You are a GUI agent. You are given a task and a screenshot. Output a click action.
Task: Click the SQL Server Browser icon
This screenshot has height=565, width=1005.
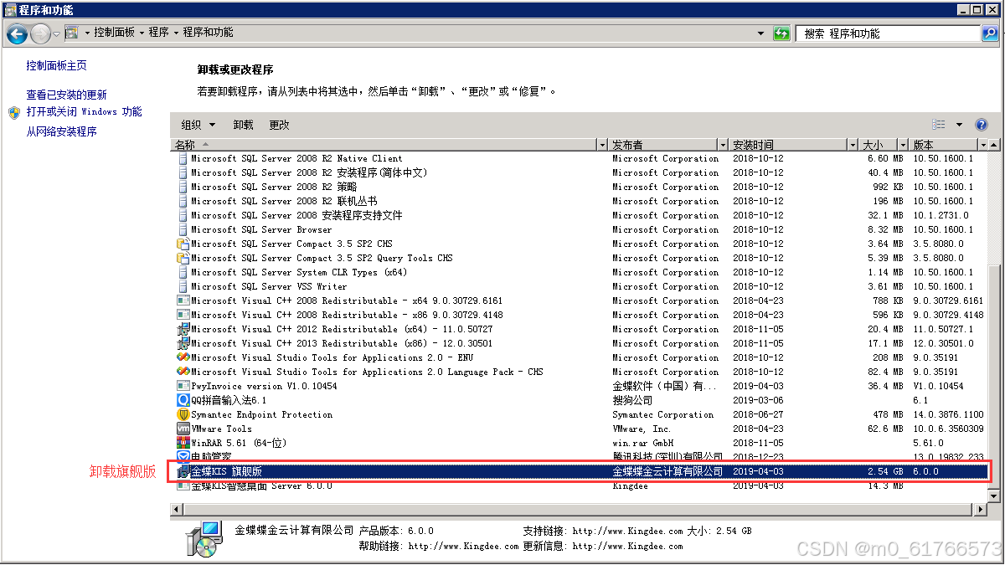click(183, 229)
